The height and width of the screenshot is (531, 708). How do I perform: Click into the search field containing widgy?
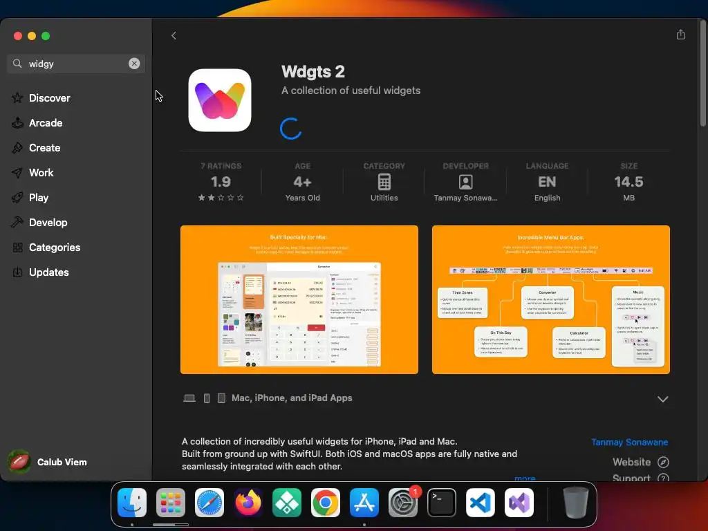coord(76,64)
